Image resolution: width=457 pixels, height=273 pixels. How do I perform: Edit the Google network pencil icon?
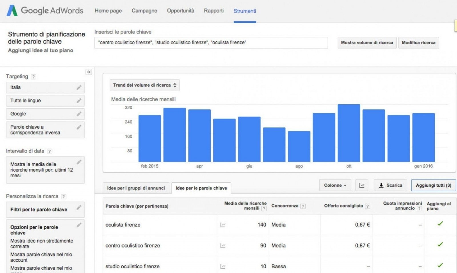79,114
